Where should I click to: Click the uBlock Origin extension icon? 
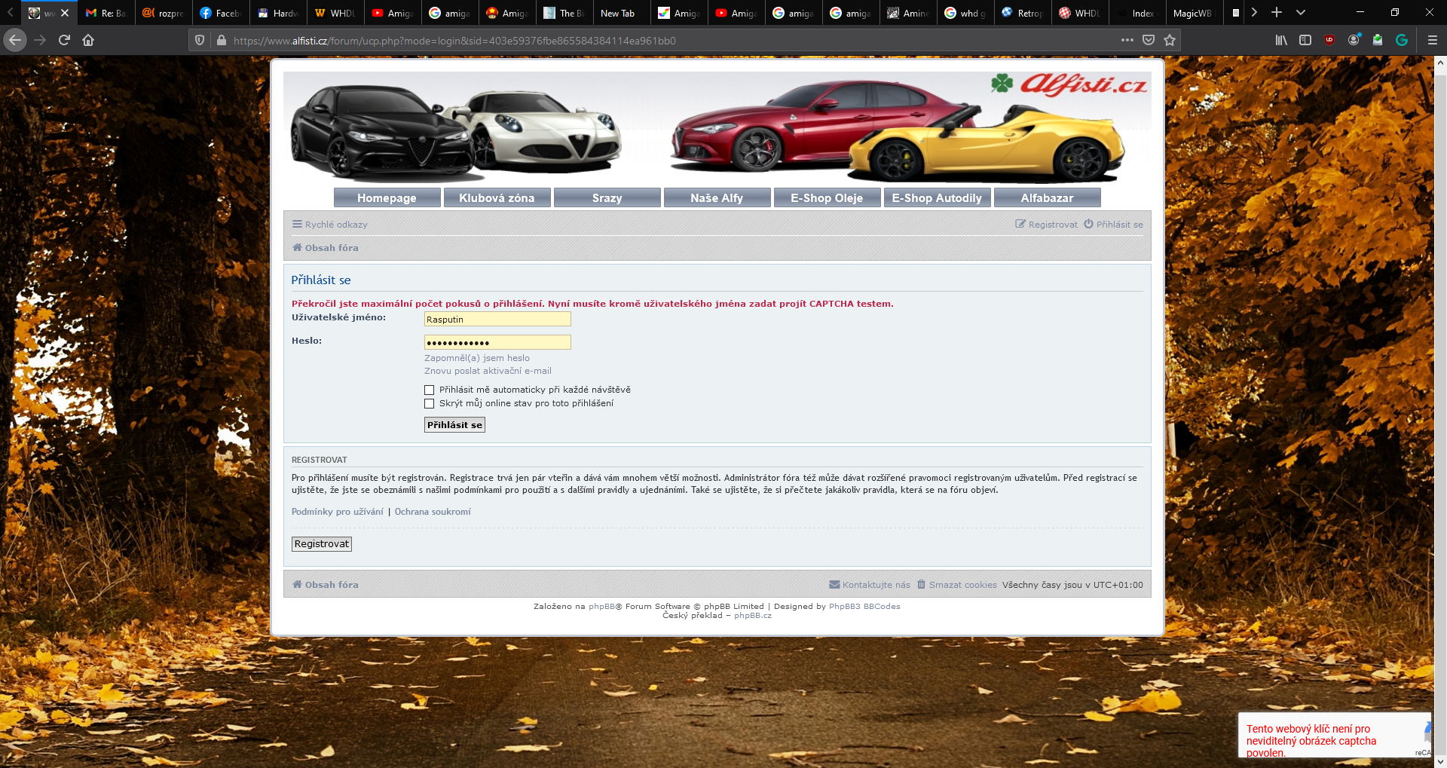point(1329,40)
